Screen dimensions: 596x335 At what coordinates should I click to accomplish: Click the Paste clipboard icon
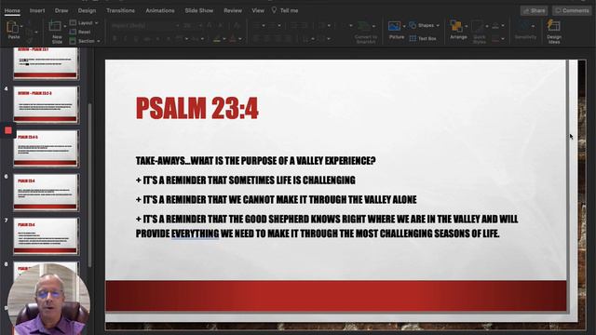(12, 27)
